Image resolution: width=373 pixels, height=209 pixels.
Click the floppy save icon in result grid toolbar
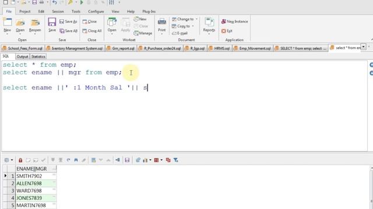[127, 160]
